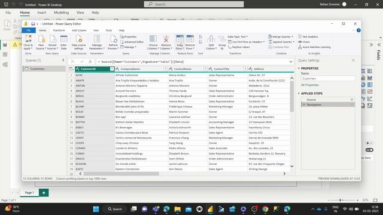This screenshot has height=215, width=383.
Task: Select the Customers query in Queries pane
Action: [44, 69]
